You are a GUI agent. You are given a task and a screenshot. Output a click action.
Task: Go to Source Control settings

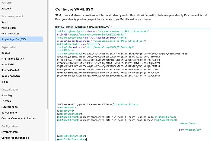click(10, 70)
